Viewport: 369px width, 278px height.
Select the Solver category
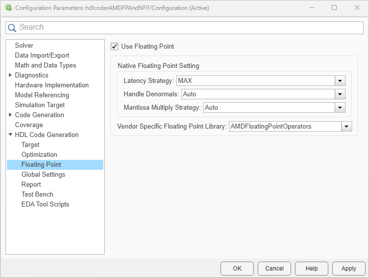click(24, 46)
